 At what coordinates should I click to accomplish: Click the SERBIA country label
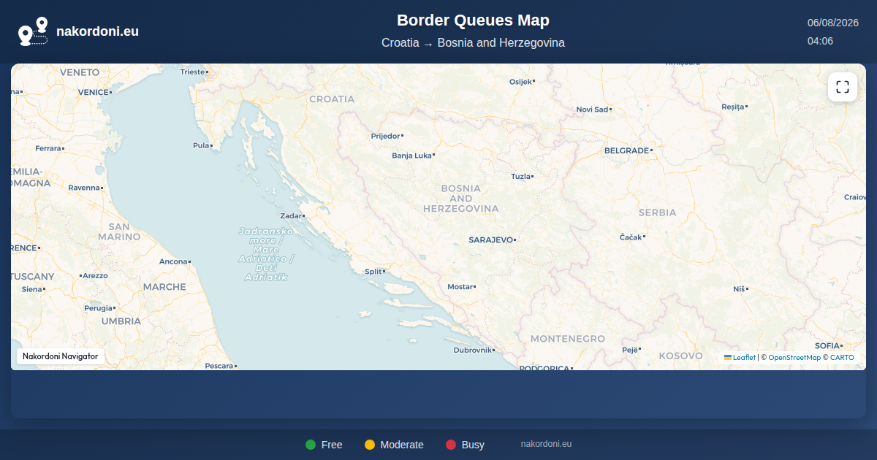(x=658, y=213)
